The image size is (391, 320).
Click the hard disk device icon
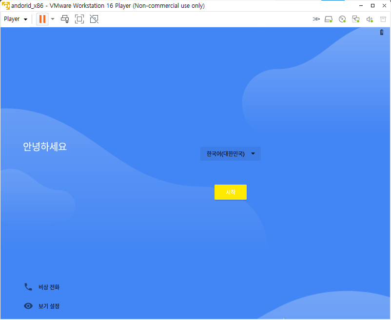(x=329, y=19)
